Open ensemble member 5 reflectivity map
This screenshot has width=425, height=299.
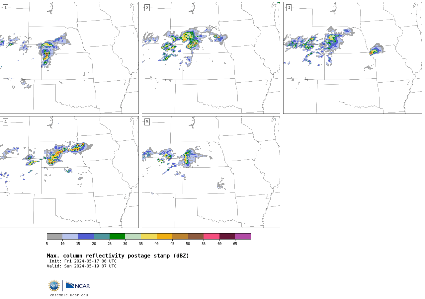pyautogui.click(x=211, y=172)
